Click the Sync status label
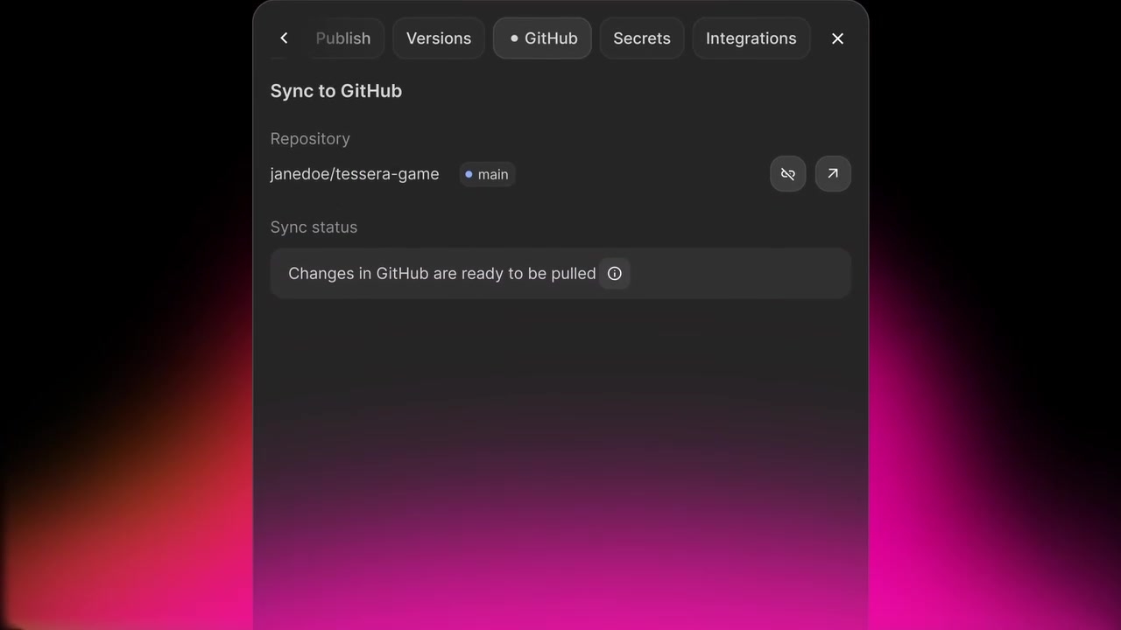The width and height of the screenshot is (1121, 630). 314,227
